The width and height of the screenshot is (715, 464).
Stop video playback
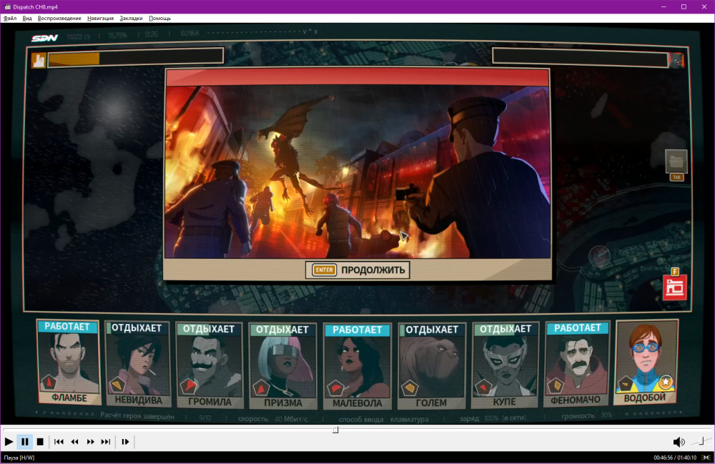point(40,442)
